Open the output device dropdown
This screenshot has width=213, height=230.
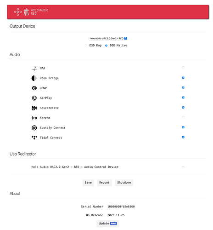(x=108, y=38)
